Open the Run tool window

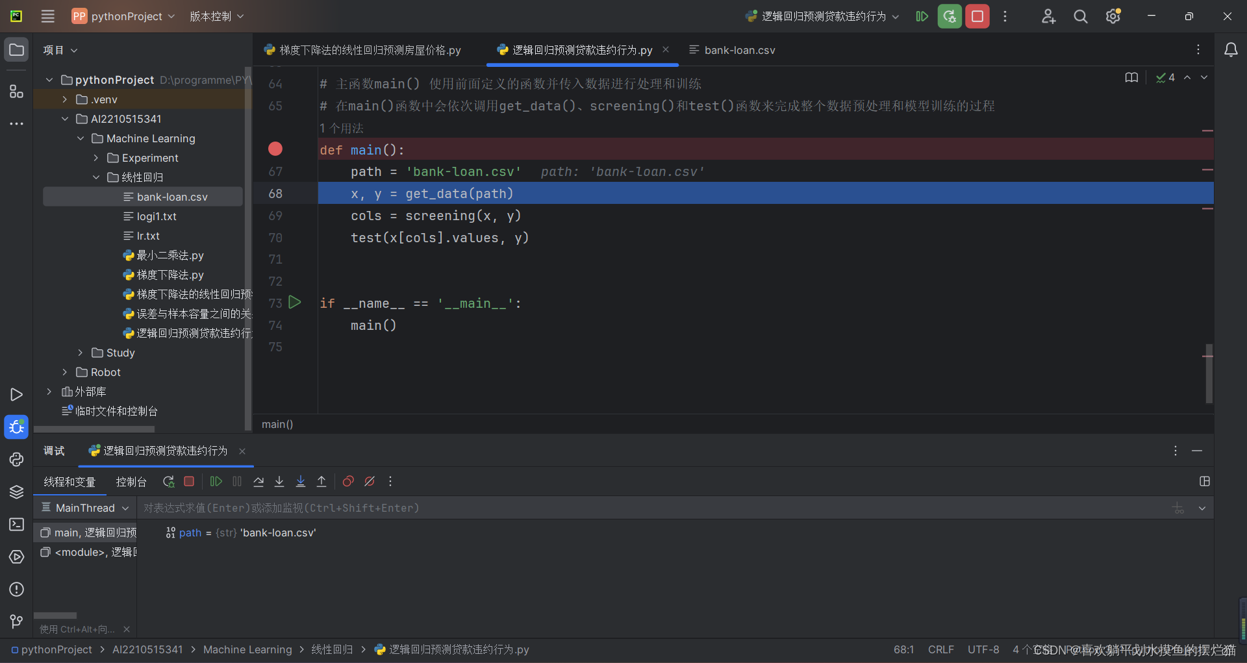click(16, 395)
